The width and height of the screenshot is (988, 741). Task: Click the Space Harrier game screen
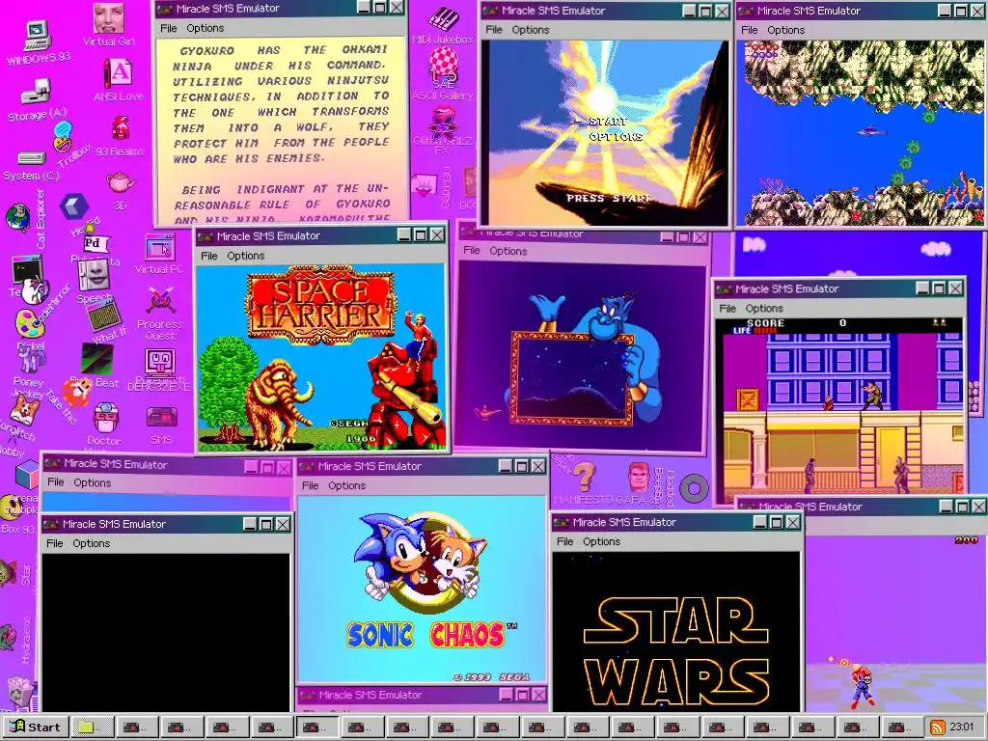tap(322, 357)
